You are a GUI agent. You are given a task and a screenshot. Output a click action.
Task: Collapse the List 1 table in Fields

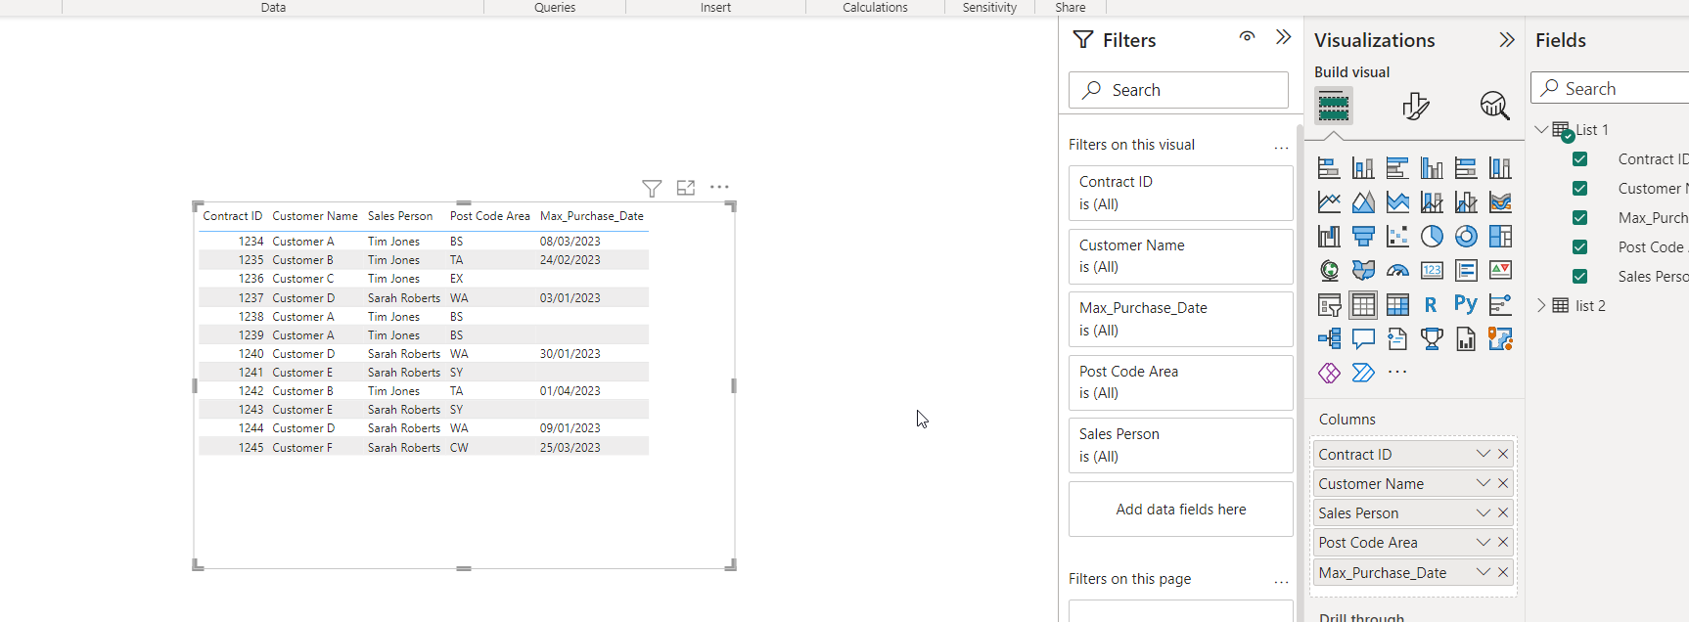pos(1541,129)
